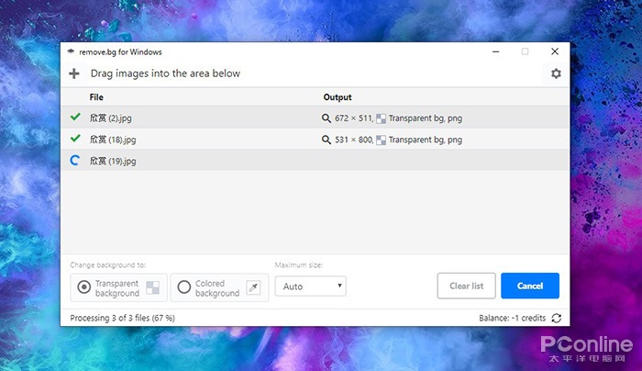The image size is (642, 371).
Task: Click the Output column header
Action: (x=338, y=97)
